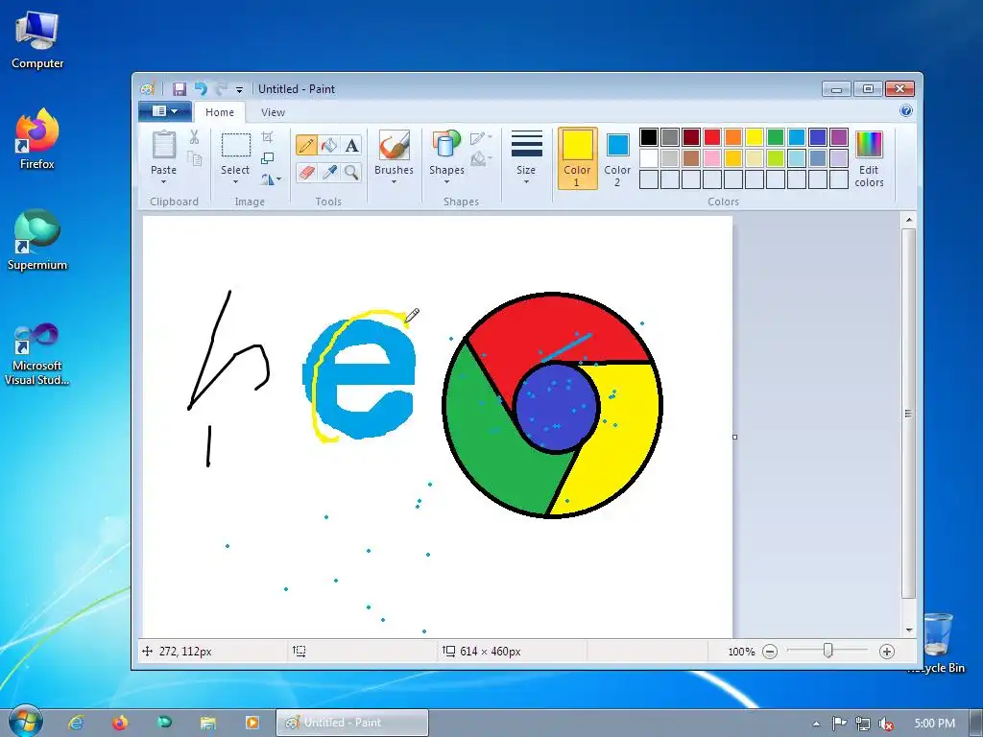The width and height of the screenshot is (983, 737).
Task: Click the Redo arrow in title bar
Action: pyautogui.click(x=221, y=89)
